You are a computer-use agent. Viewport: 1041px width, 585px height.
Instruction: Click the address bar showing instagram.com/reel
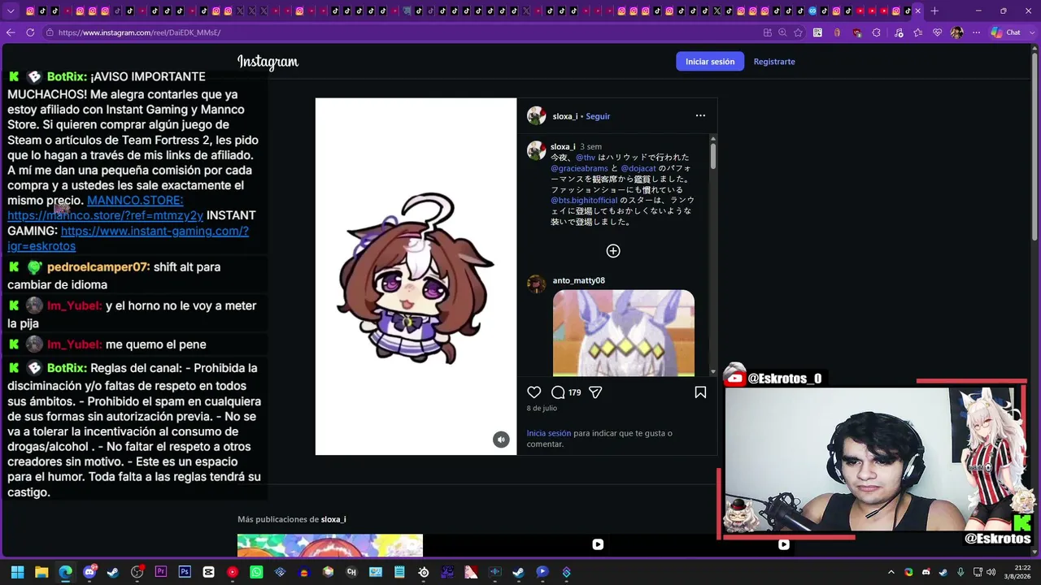tap(399, 32)
